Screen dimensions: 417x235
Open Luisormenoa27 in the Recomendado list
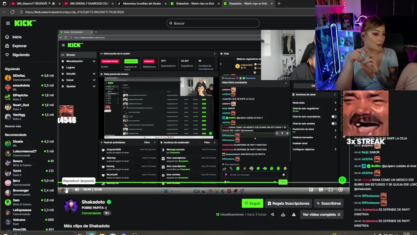pos(29,153)
